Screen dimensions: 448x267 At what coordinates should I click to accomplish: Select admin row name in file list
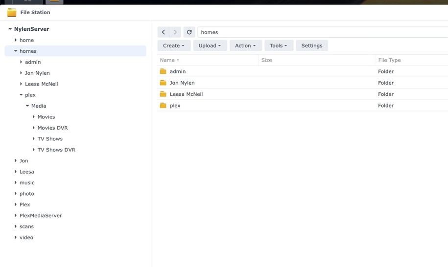pos(178,71)
